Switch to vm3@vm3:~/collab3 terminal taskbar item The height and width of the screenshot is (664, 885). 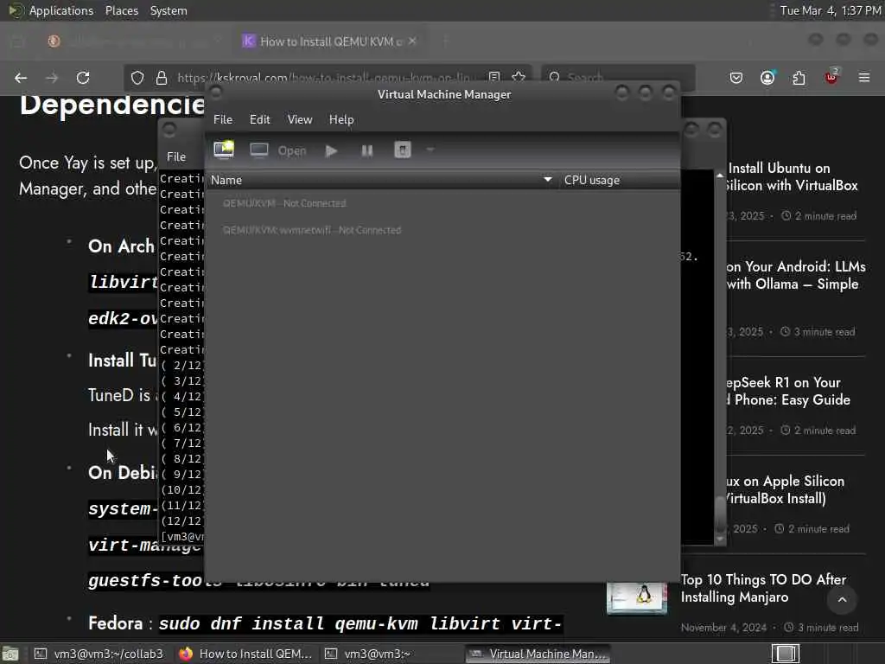(99, 654)
